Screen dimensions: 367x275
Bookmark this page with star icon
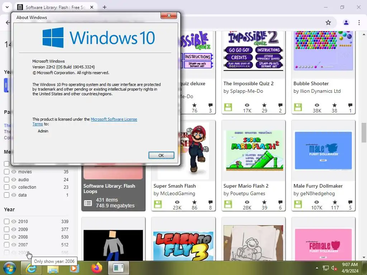coord(328,23)
